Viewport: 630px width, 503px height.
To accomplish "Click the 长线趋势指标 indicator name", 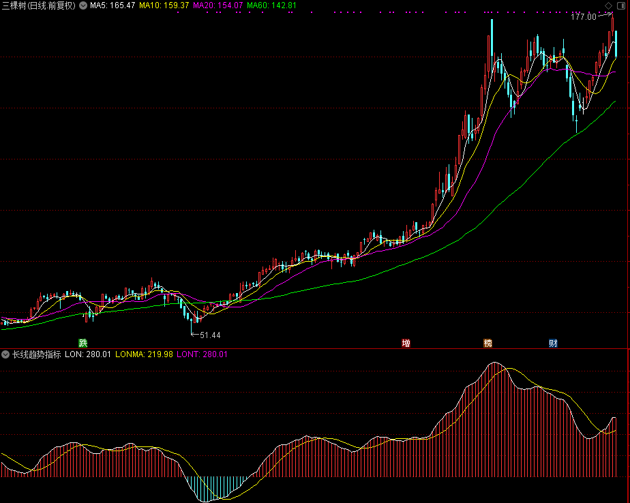I will [x=37, y=354].
